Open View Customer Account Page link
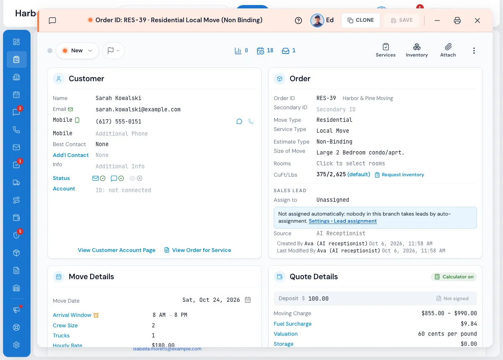503x360 pixels. click(117, 250)
